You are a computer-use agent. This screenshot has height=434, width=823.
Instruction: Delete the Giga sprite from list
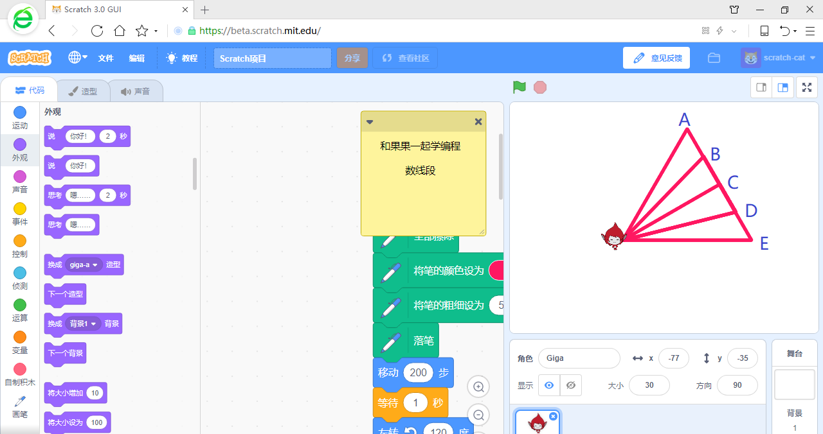tap(553, 416)
